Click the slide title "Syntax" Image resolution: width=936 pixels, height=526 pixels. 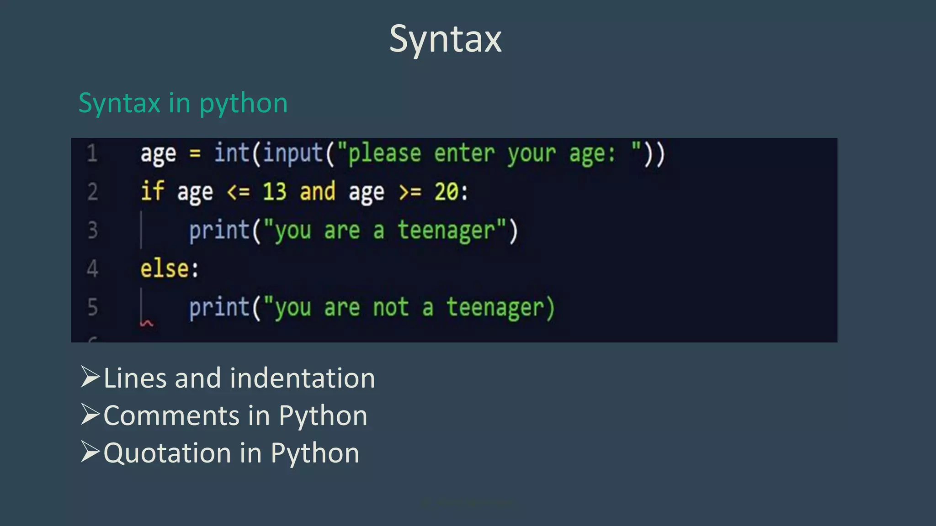point(446,39)
